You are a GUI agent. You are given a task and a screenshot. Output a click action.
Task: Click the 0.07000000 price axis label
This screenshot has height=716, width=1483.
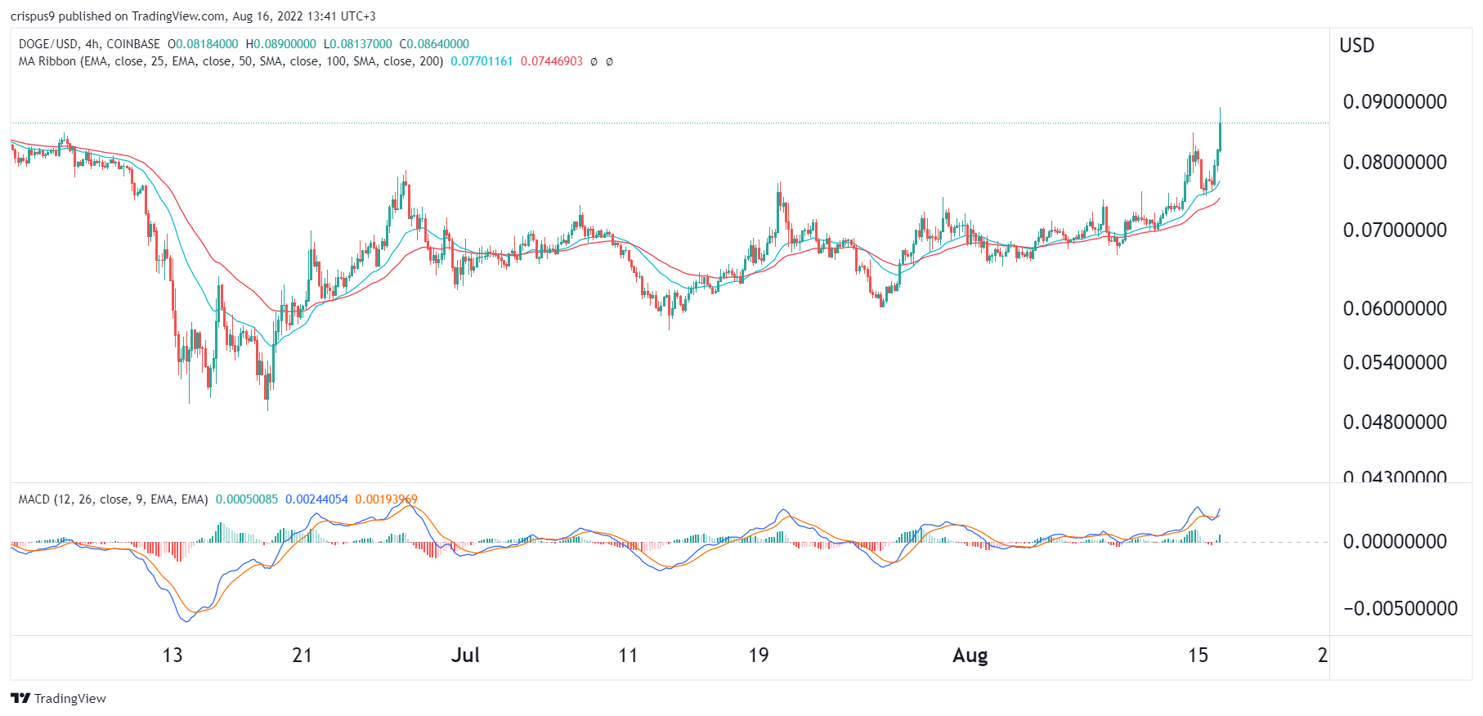click(1395, 230)
